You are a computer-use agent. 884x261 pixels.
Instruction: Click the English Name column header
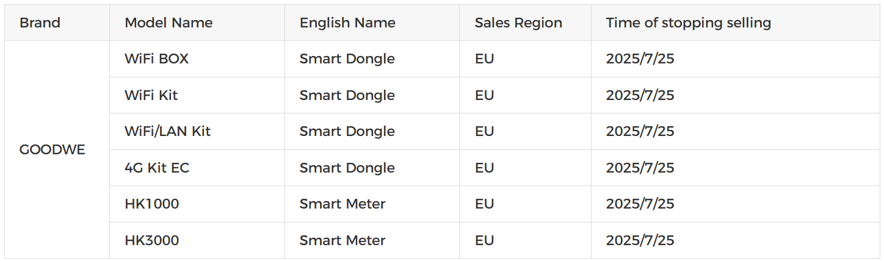(x=347, y=23)
